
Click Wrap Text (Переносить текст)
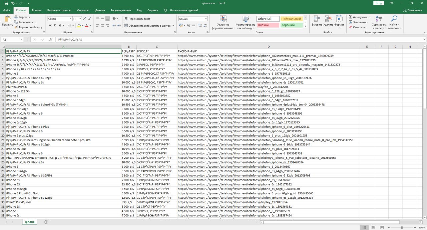click(137, 19)
